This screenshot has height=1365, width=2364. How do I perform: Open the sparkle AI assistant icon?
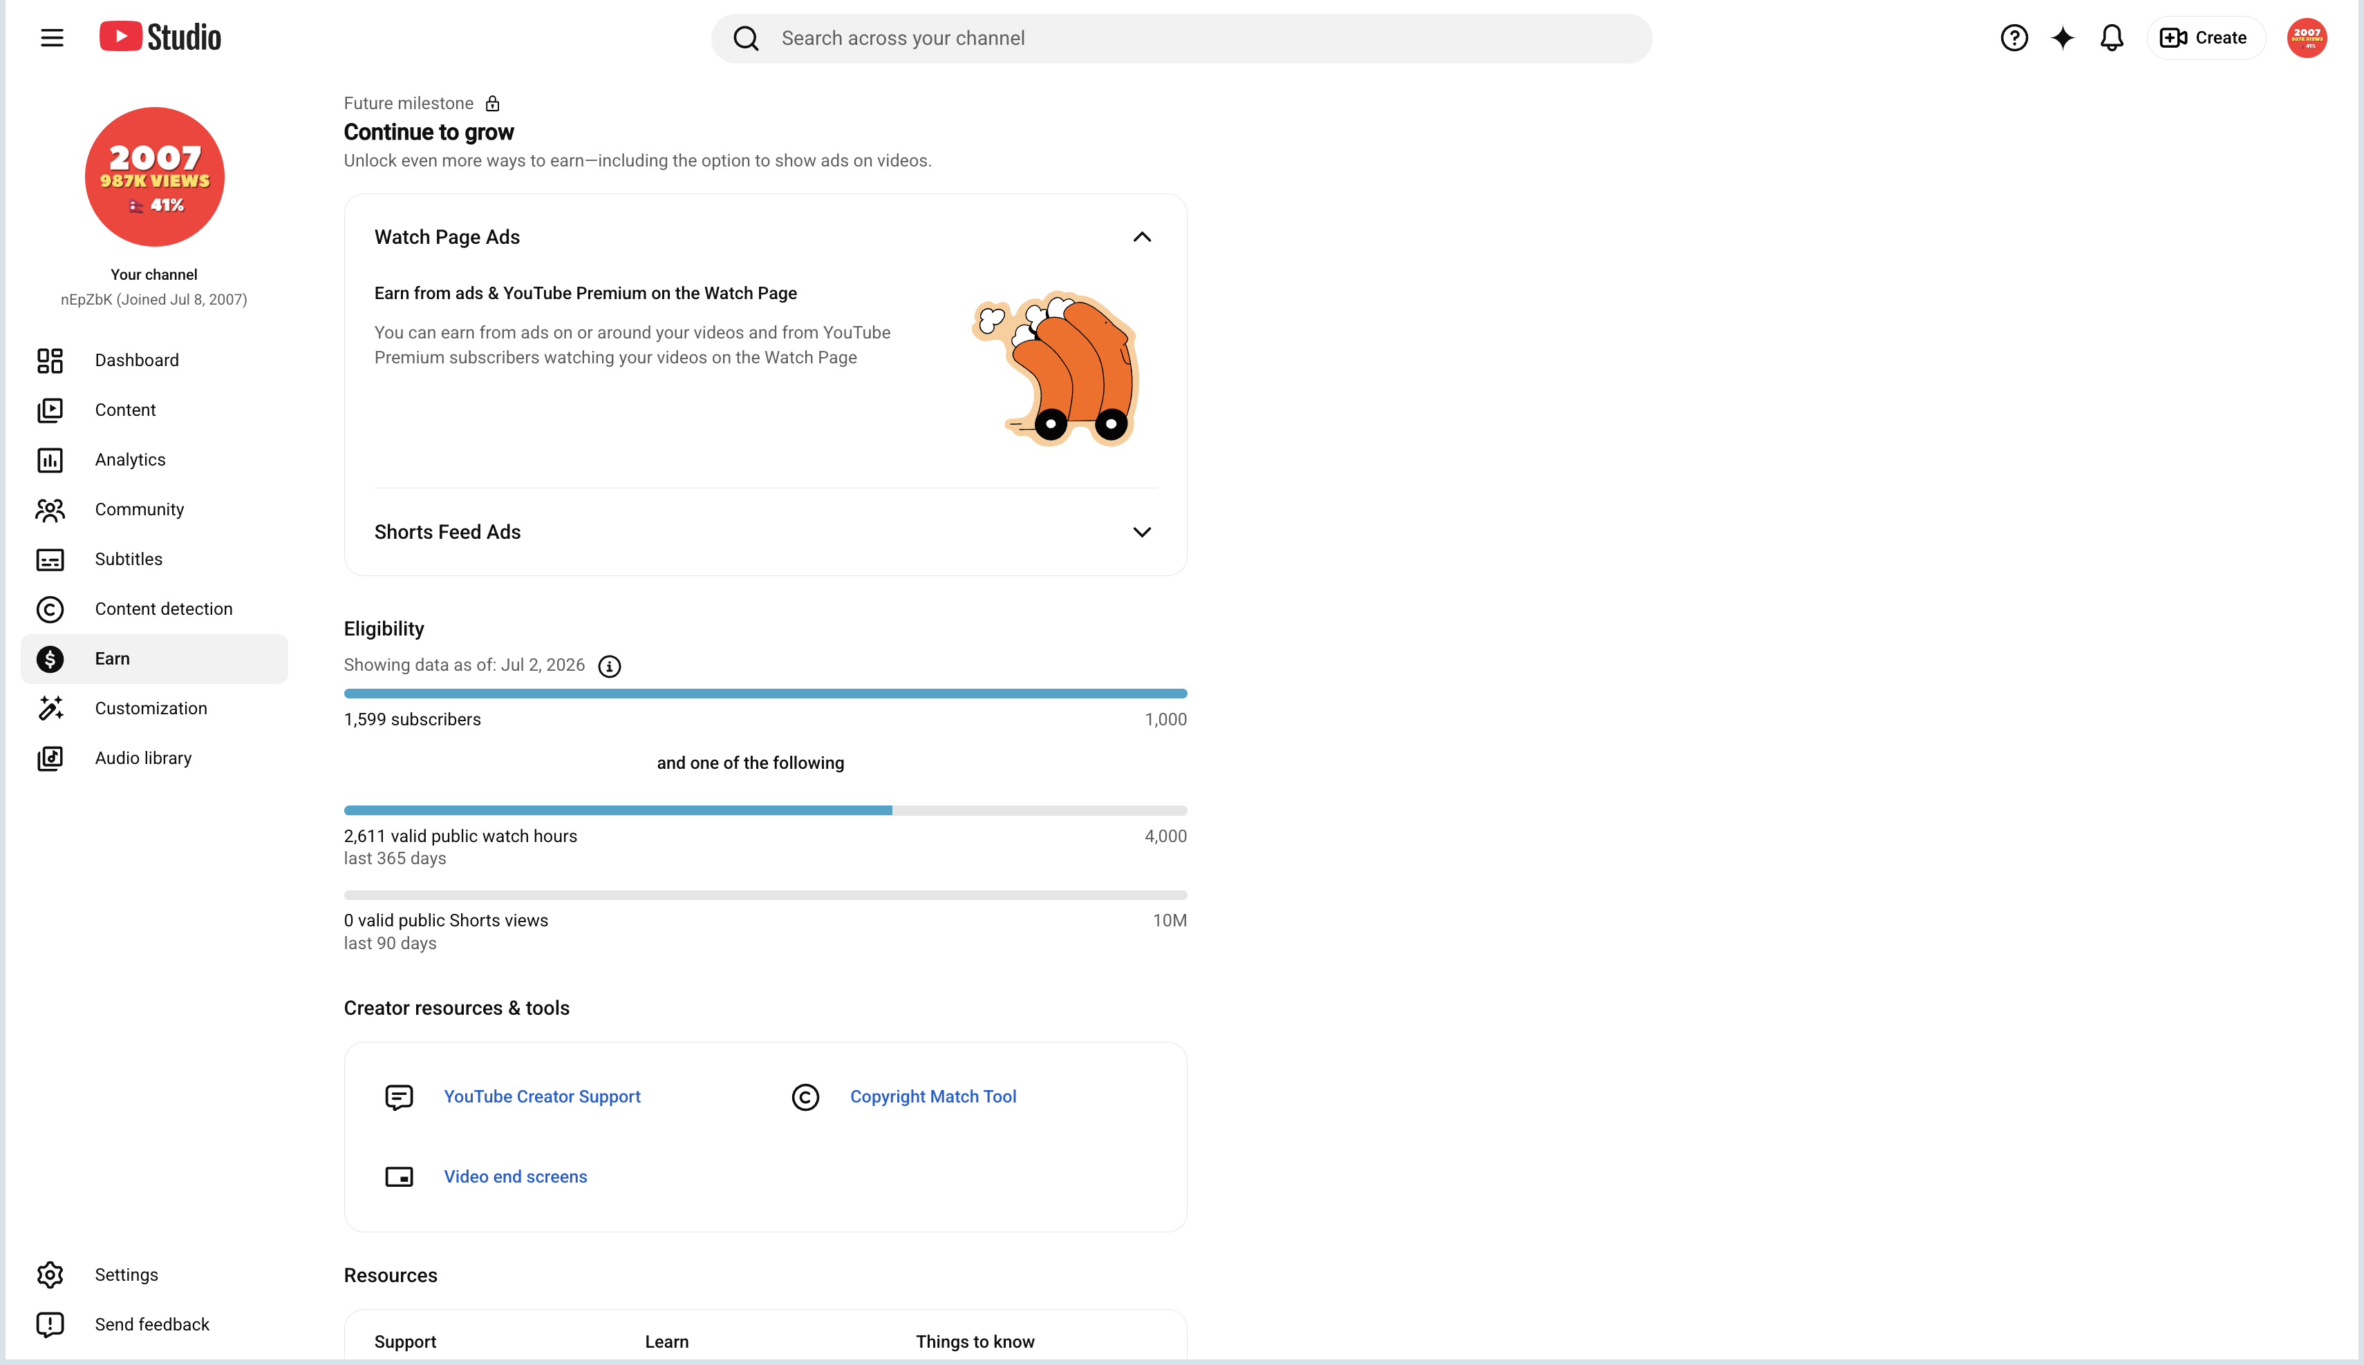pos(2063,37)
